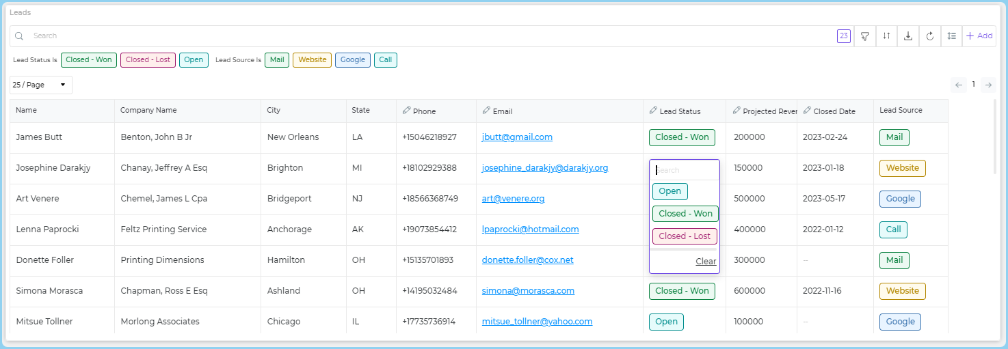Go to the previous page arrow
Image resolution: width=1008 pixels, height=349 pixels.
[x=959, y=85]
